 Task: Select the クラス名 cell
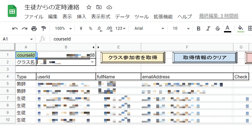coord(26,62)
